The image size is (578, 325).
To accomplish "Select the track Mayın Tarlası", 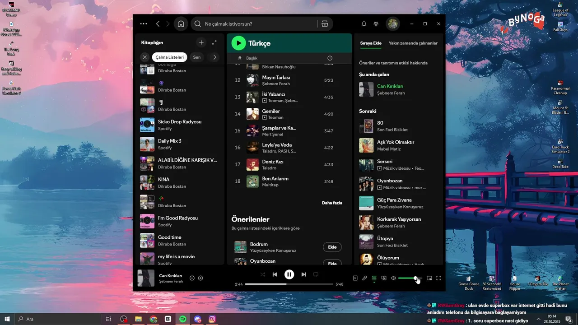I will click(289, 80).
